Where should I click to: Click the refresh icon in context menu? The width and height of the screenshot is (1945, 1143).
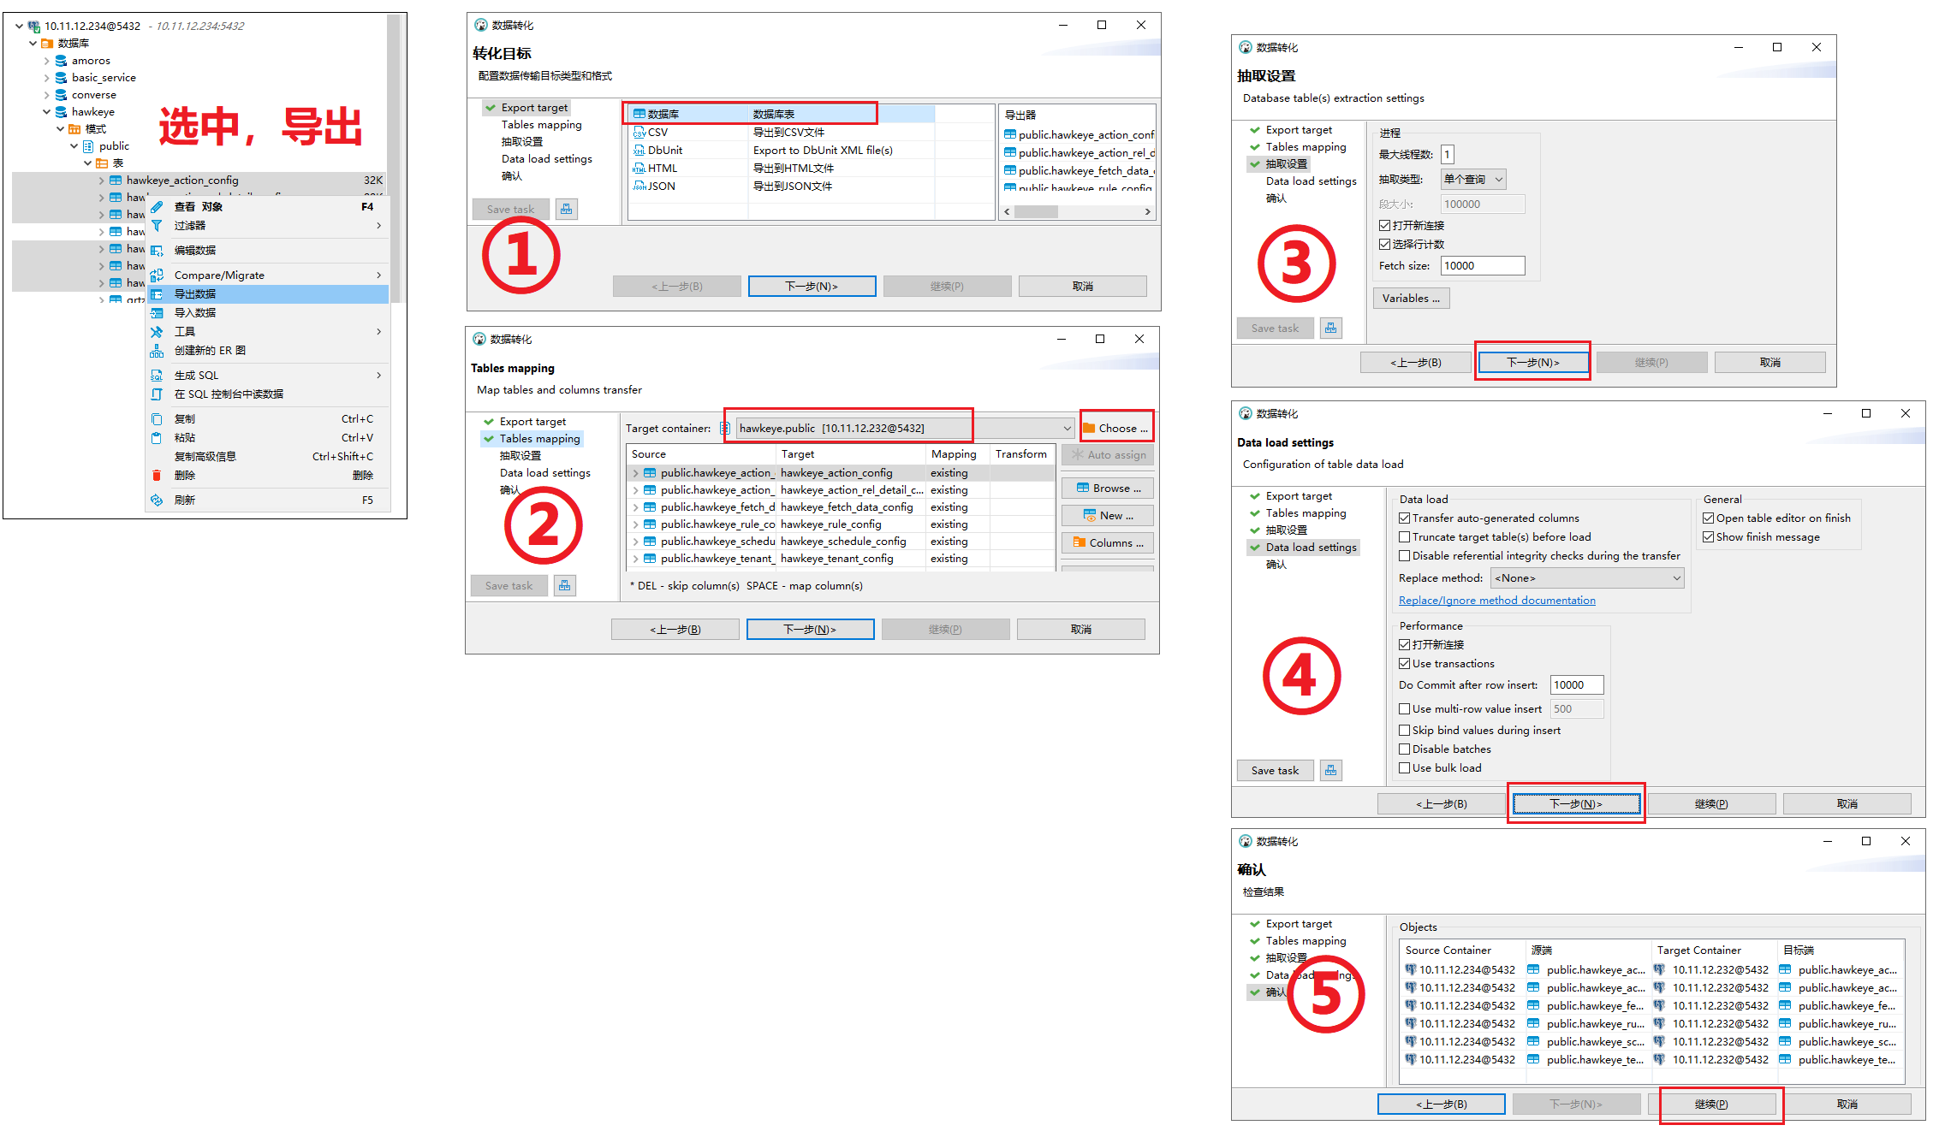(157, 500)
